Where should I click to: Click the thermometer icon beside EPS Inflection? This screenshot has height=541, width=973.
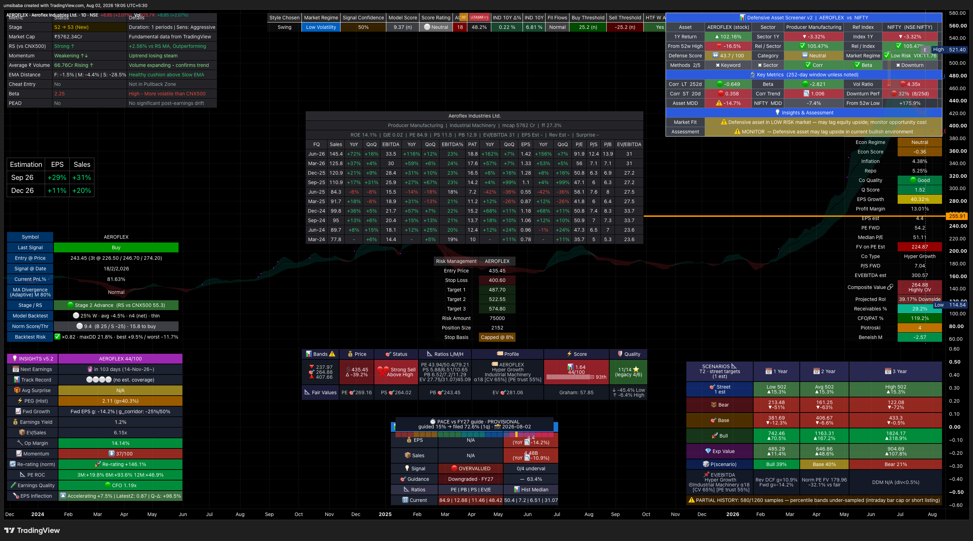16,496
